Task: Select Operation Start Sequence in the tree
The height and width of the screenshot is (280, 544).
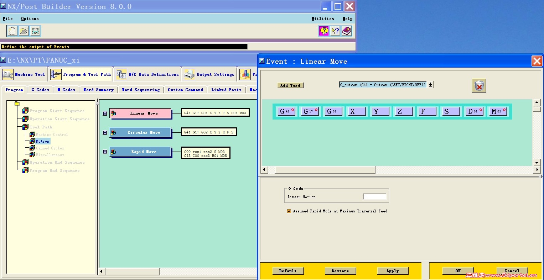Action: [x=59, y=119]
